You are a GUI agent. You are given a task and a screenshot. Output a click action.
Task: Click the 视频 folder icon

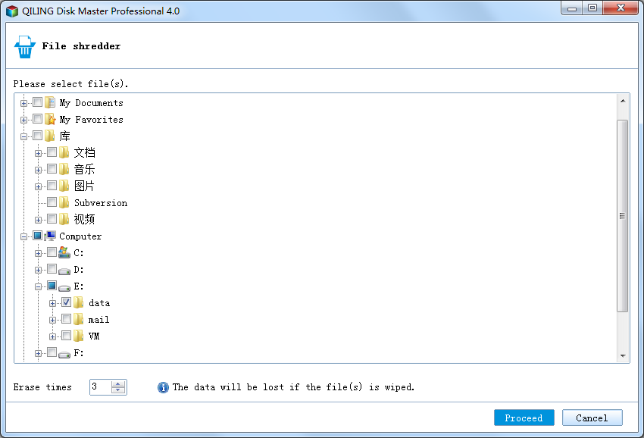64,219
